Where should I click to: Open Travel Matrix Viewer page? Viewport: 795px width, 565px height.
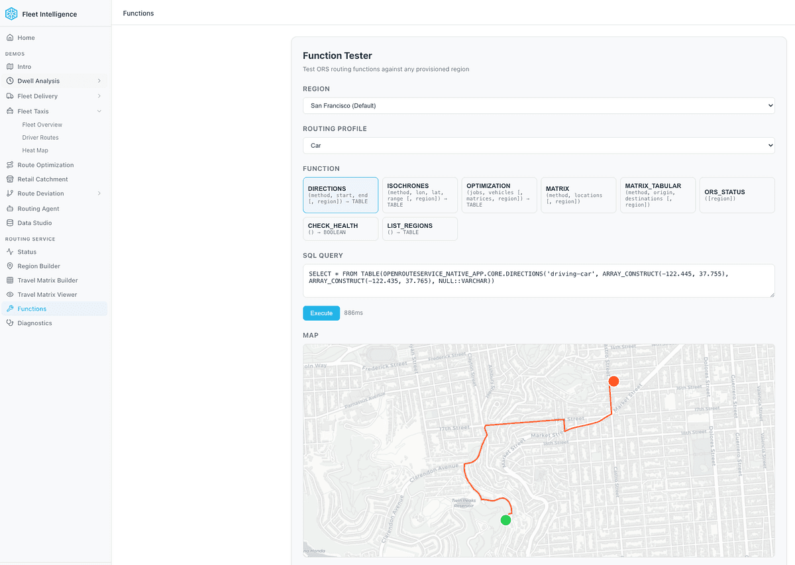click(x=47, y=295)
